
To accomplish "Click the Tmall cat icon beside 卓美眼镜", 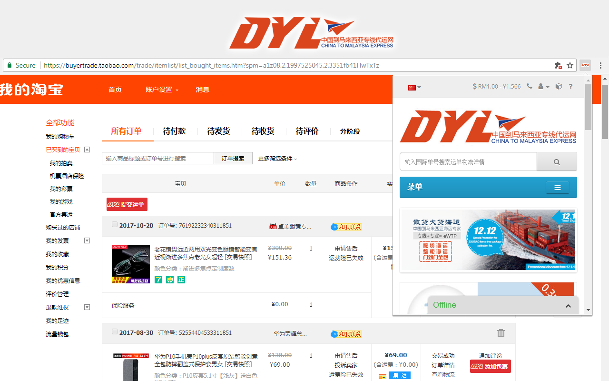I will coord(273,227).
